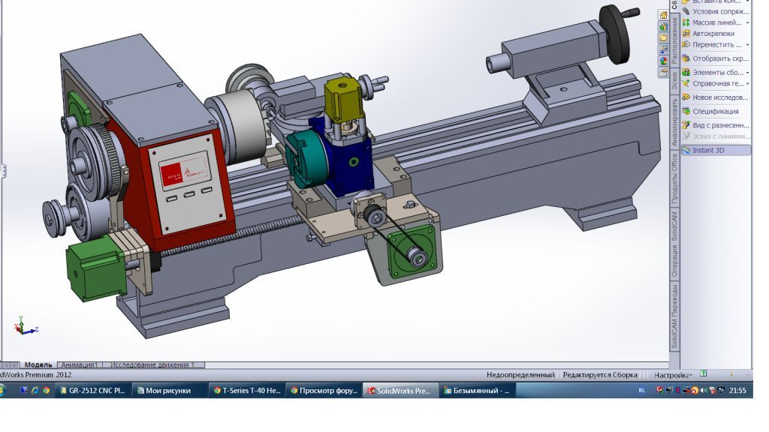Select the Анимация1 bottom tab
Screen dimensions: 769x432
click(80, 365)
